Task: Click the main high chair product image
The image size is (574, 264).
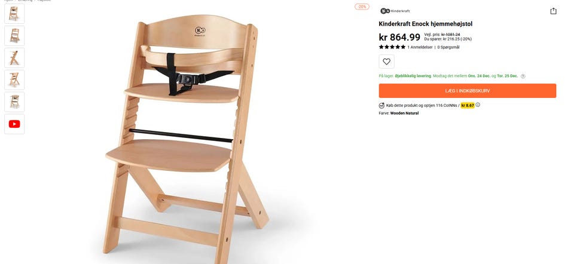Action: [x=186, y=139]
